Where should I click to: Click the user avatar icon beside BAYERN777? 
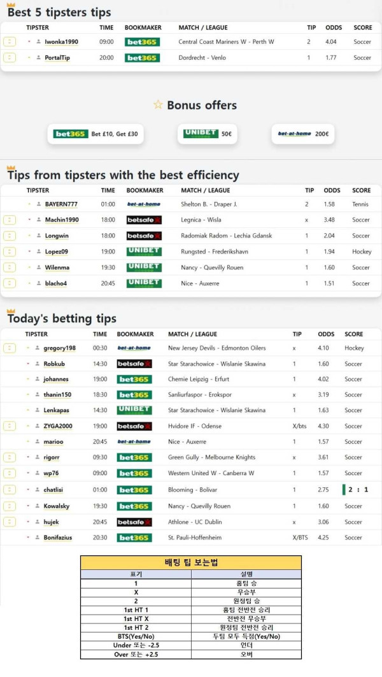coord(39,204)
